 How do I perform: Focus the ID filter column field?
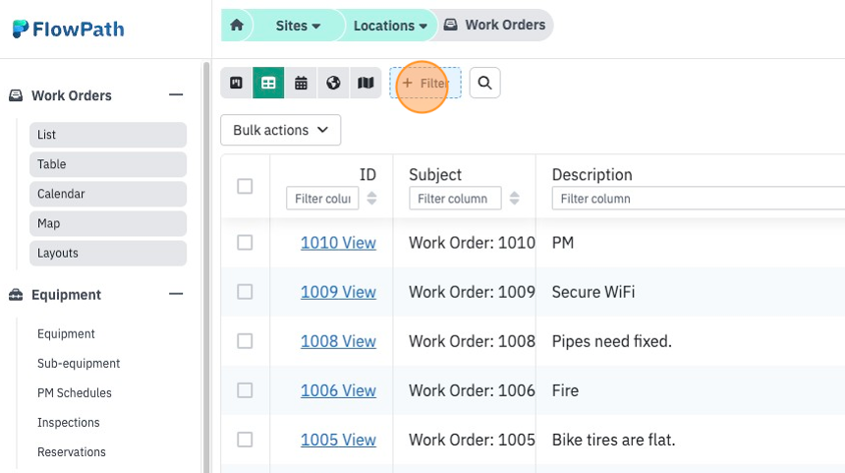click(322, 199)
